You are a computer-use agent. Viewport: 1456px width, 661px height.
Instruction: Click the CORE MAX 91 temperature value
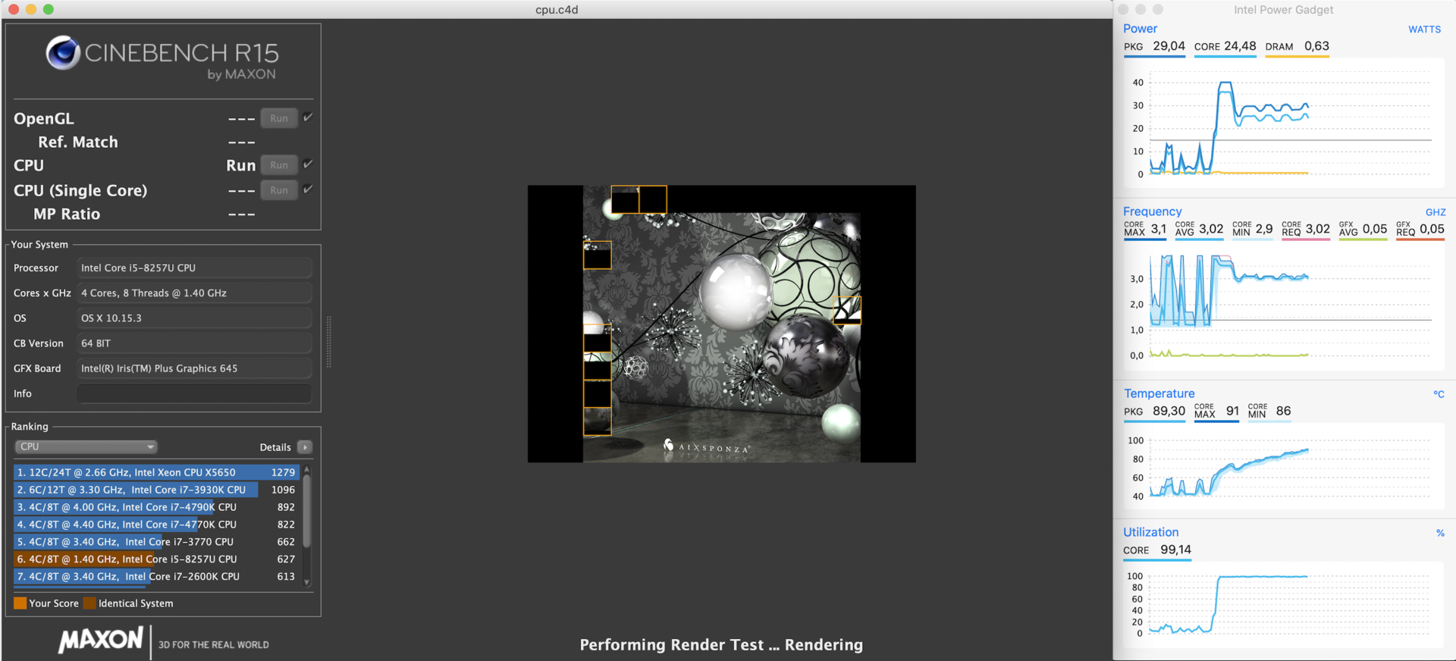pyautogui.click(x=1216, y=411)
